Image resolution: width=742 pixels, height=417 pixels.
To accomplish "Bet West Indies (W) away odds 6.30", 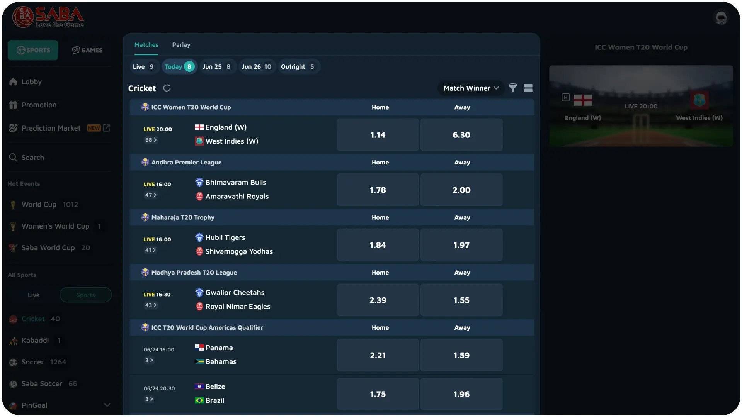I will click(x=461, y=135).
